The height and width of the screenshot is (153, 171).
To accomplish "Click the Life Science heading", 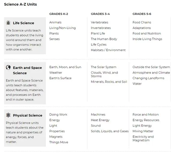I will pos(24,23).
